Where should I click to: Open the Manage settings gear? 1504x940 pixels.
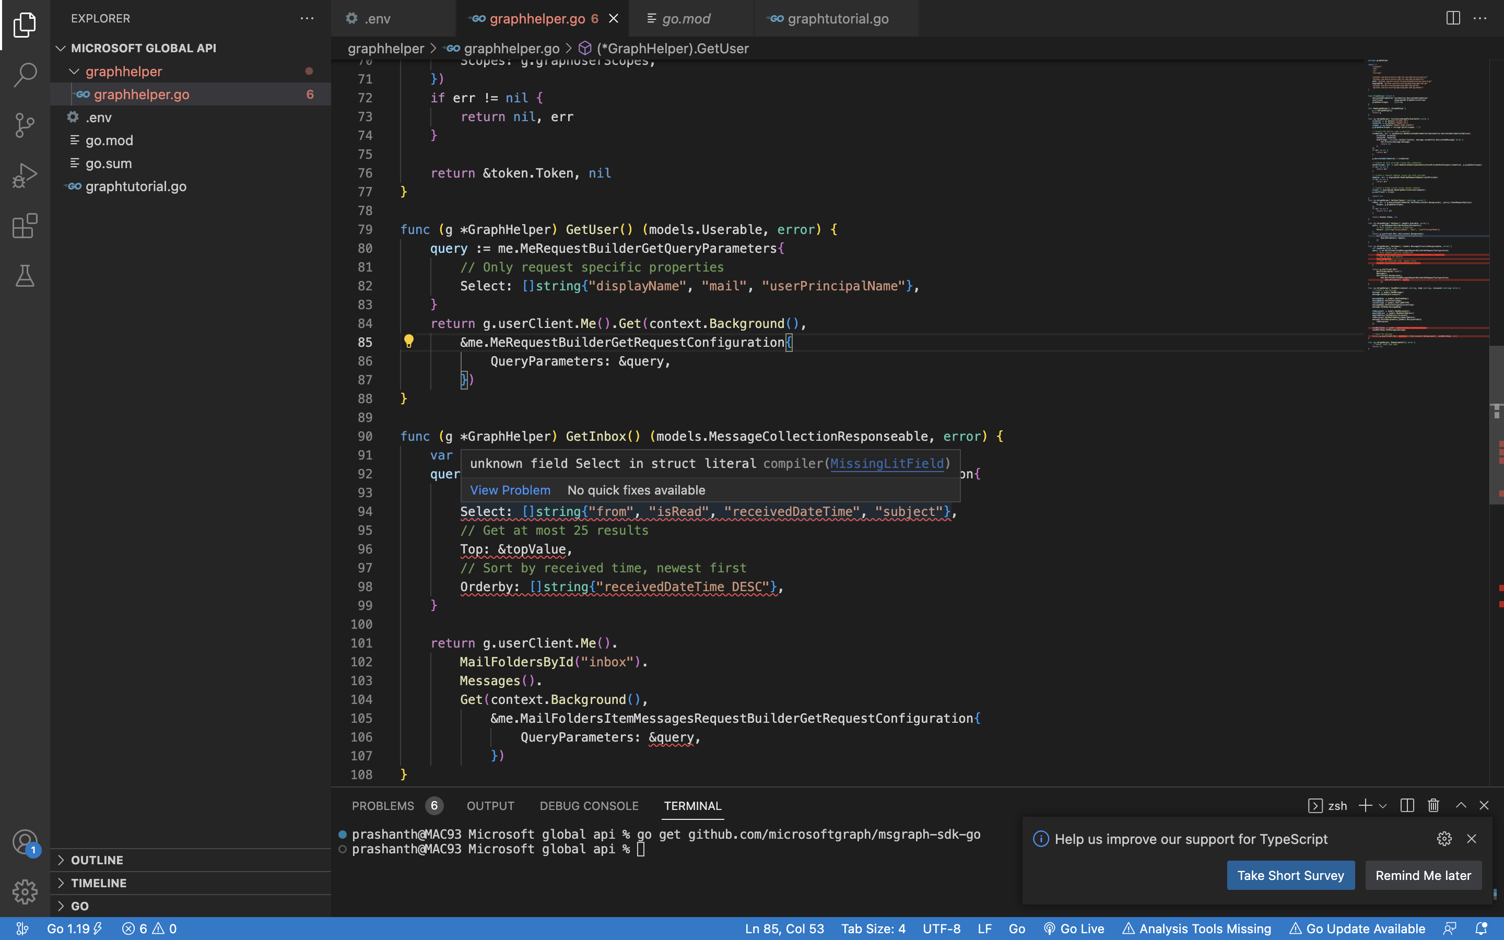24,891
